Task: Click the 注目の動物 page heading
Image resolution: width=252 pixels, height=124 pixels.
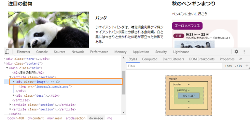Action: point(20,3)
